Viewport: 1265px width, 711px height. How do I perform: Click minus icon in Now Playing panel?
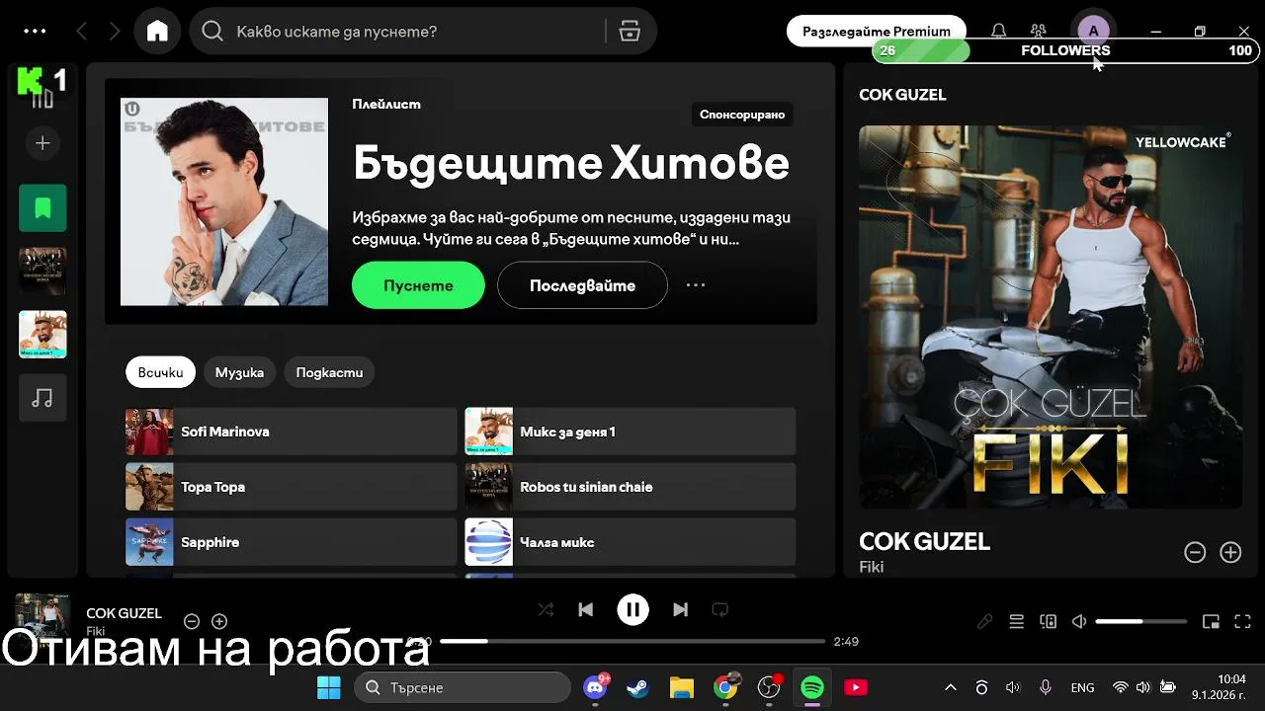[1195, 553]
